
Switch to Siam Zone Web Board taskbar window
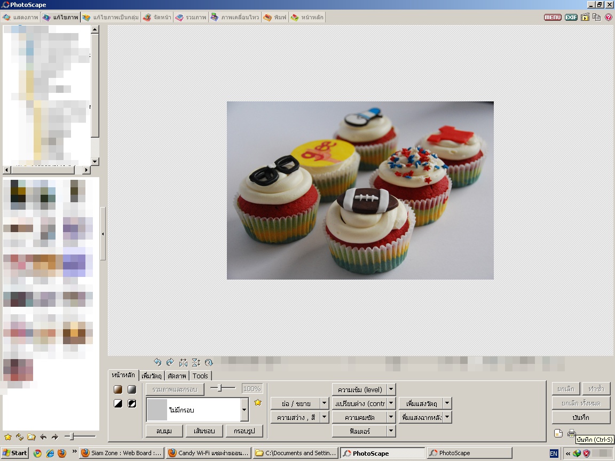(122, 453)
